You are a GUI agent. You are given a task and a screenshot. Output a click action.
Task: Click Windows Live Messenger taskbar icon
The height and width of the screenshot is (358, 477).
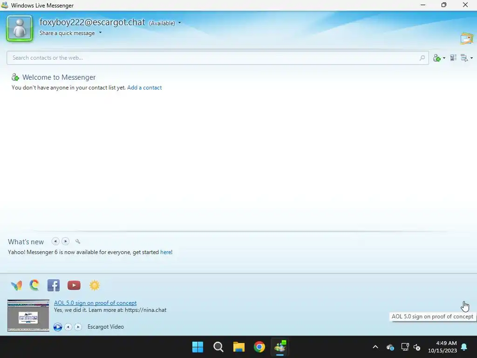click(x=280, y=347)
